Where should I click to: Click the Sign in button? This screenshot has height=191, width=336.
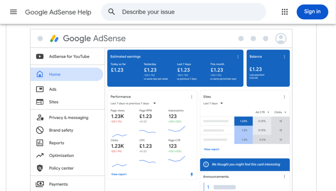312,12
